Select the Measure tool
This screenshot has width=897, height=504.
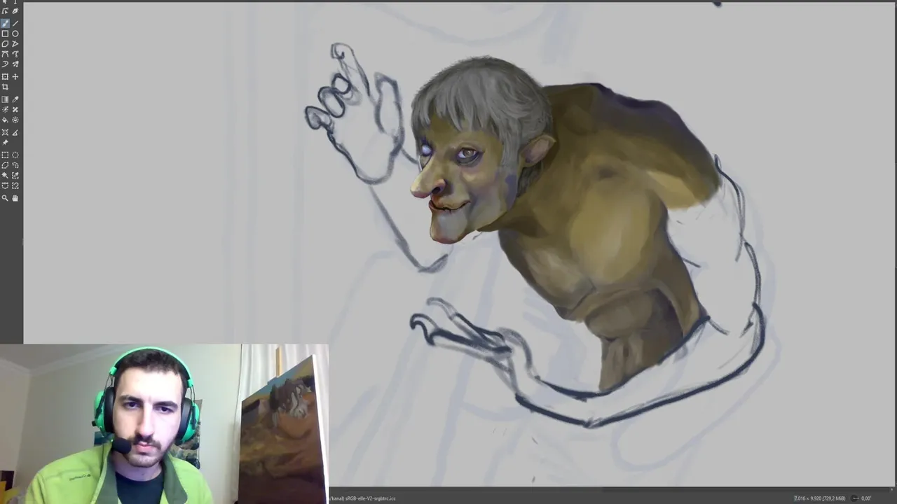15,132
